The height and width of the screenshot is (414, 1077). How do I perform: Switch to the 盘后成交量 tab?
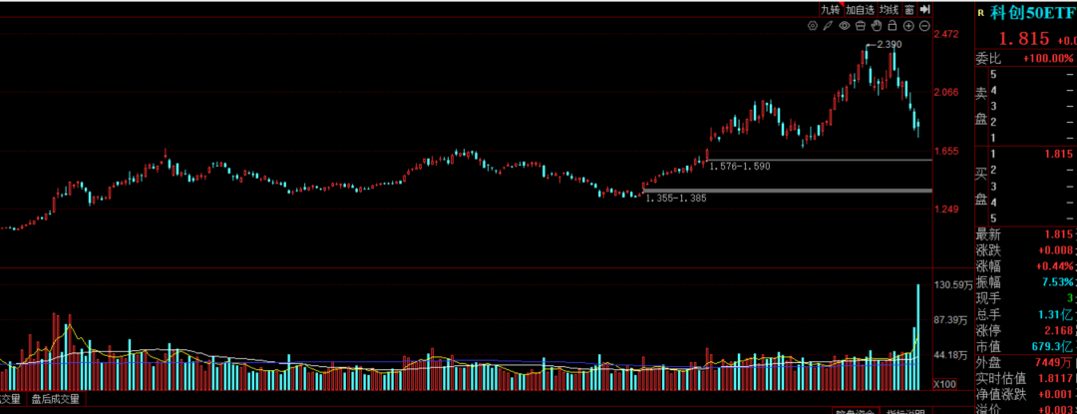coord(55,399)
